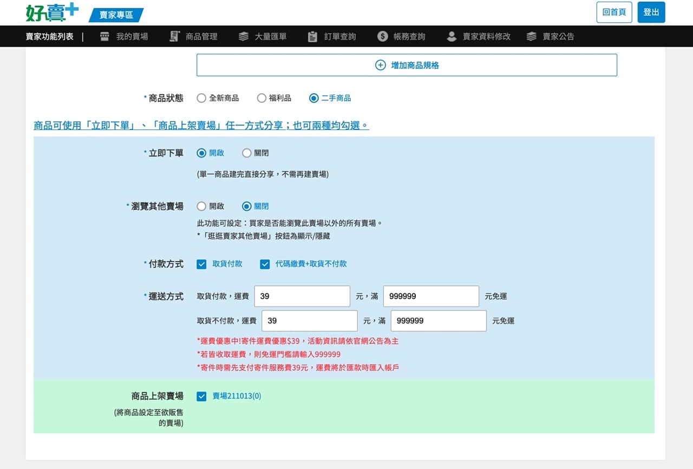Click the 取貨不付款 shipping fee field
This screenshot has height=469, width=693.
tap(310, 321)
